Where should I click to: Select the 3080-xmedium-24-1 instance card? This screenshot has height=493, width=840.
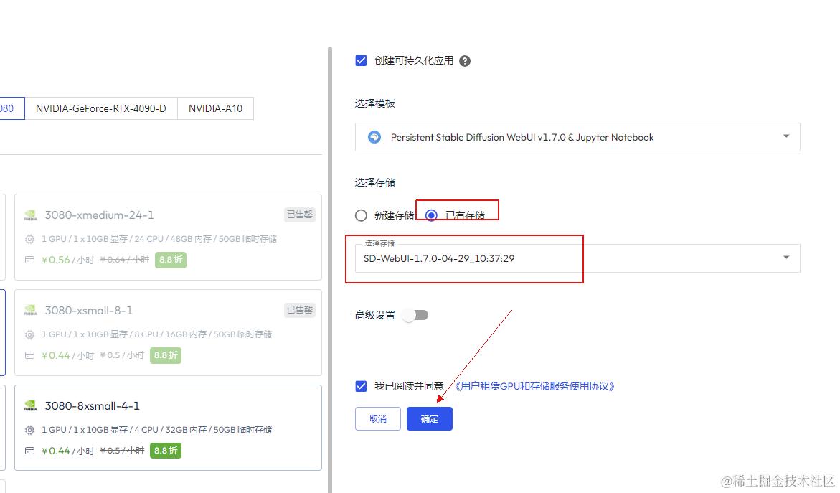[168, 237]
